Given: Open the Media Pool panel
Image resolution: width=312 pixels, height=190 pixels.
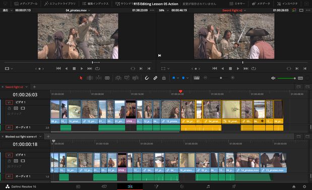Looking at the screenshot, I should click(x=26, y=4).
